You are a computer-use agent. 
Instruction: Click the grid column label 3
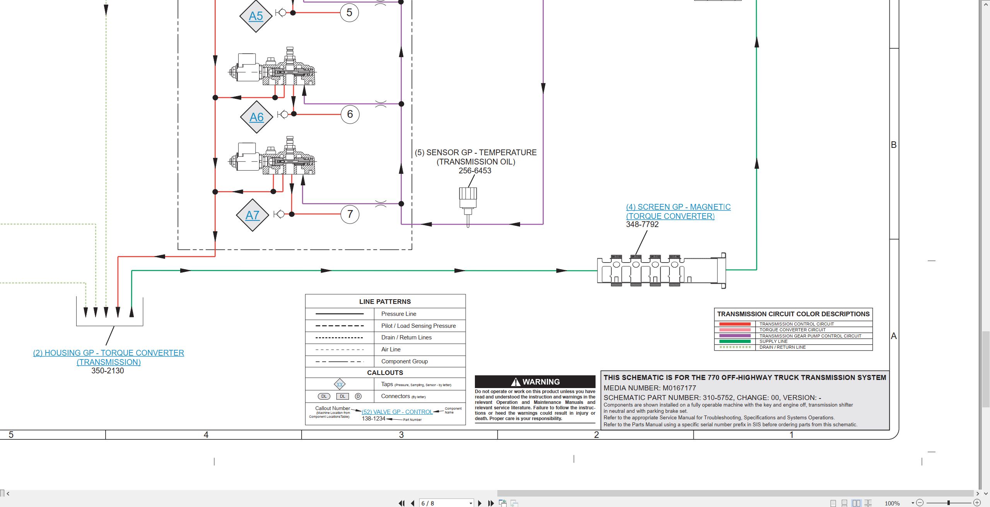click(401, 435)
